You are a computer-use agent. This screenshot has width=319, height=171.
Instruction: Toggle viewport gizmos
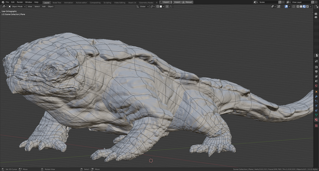click(x=279, y=7)
